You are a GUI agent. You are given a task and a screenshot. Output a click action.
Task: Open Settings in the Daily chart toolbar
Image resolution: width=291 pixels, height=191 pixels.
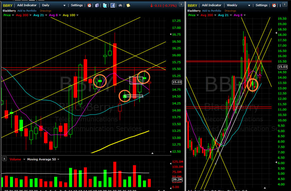pyautogui.click(x=77, y=5)
